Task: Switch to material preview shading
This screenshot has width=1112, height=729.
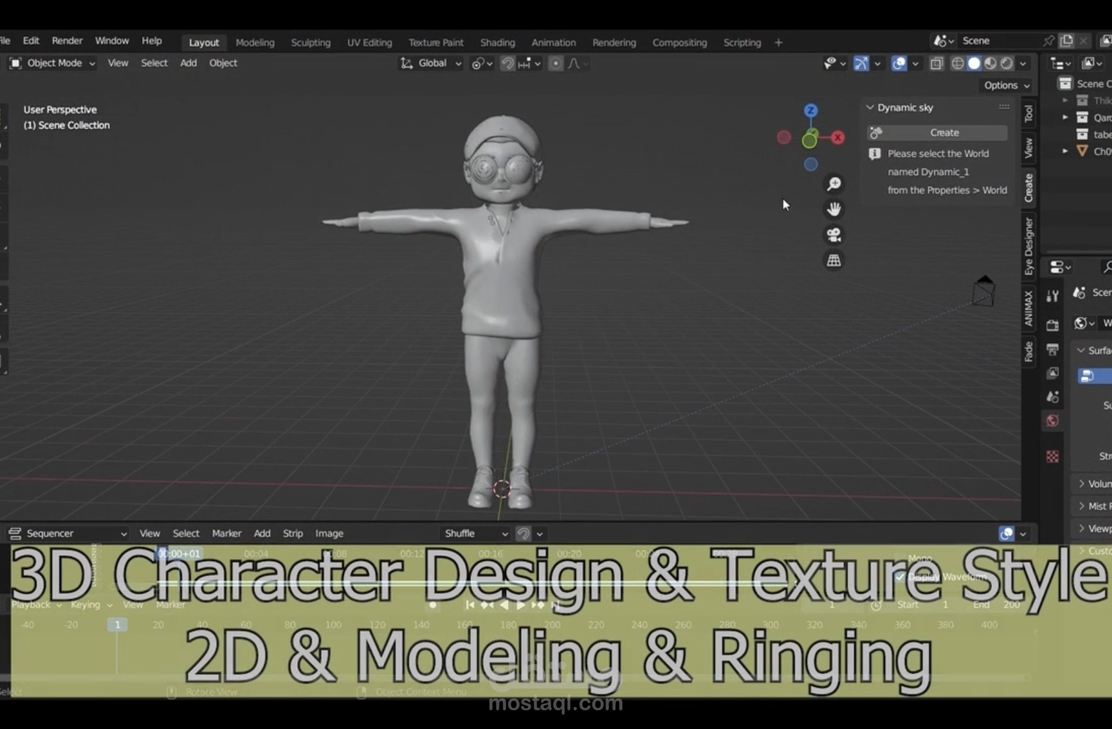Action: (990, 64)
